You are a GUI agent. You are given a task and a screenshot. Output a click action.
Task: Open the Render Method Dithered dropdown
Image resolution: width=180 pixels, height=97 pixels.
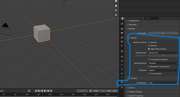point(163,63)
